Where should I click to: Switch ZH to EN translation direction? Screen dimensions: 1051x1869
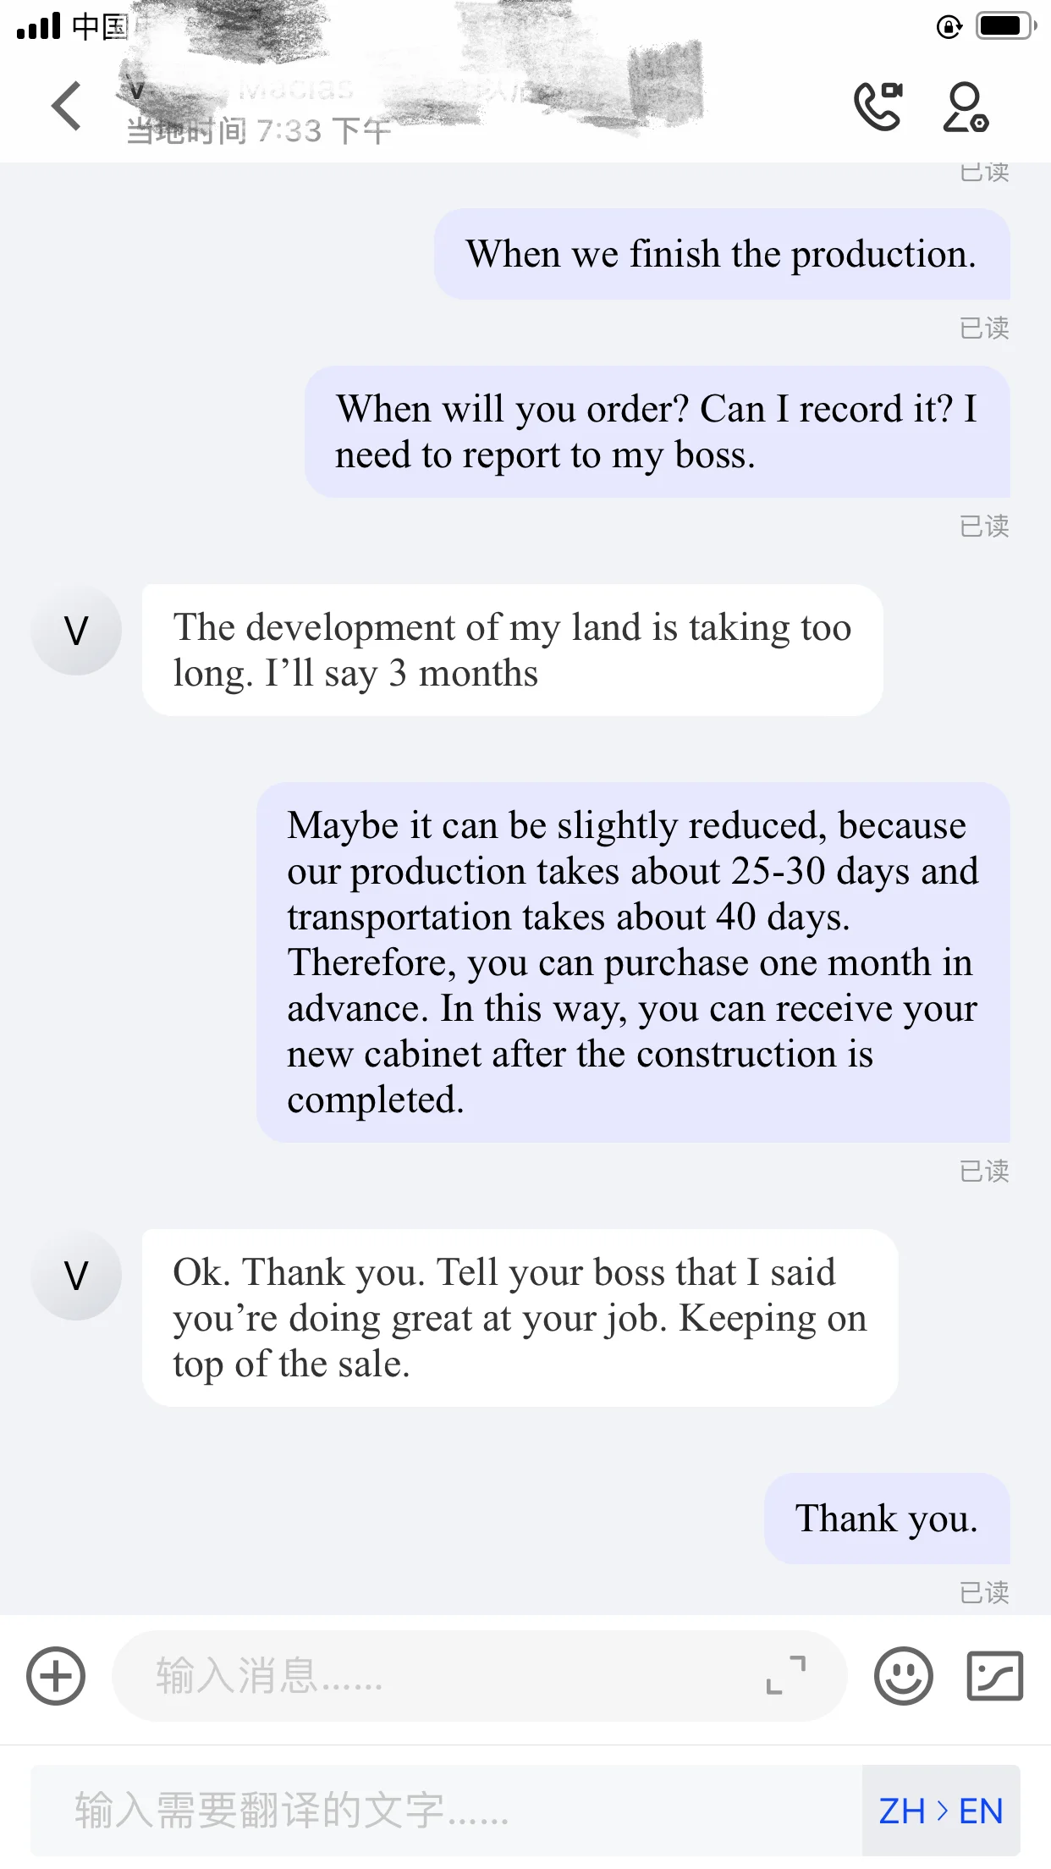coord(940,1811)
